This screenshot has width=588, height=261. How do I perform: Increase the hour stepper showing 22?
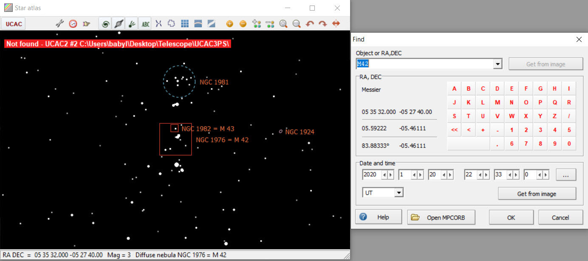point(486,175)
